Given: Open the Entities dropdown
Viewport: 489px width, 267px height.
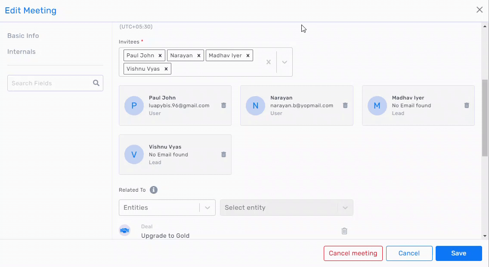Looking at the screenshot, I should [167, 208].
